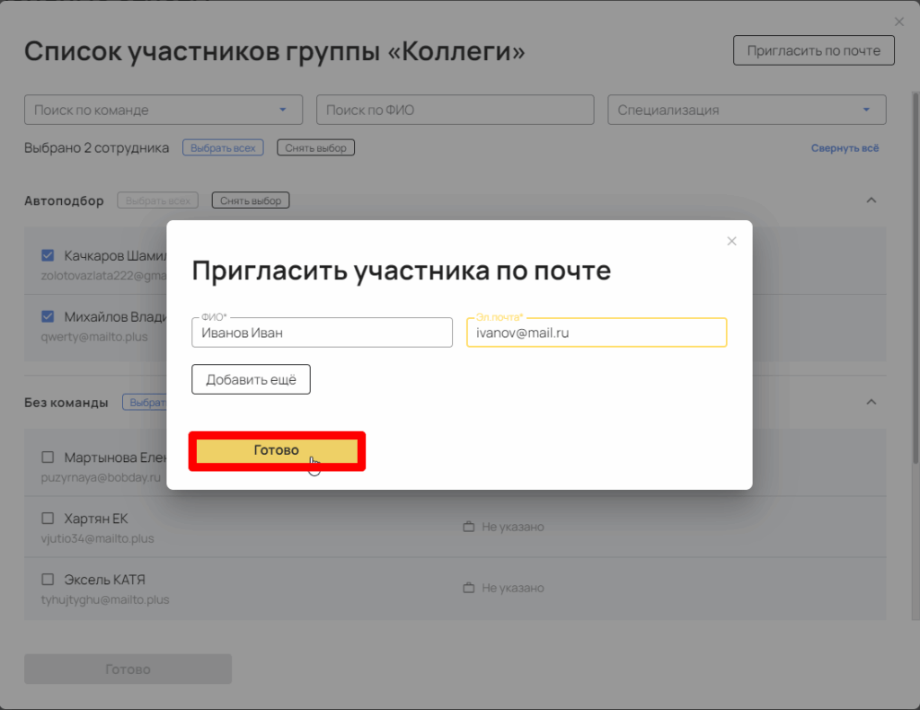
Task: Close the invite-by-email dialog with X
Action: 731,241
